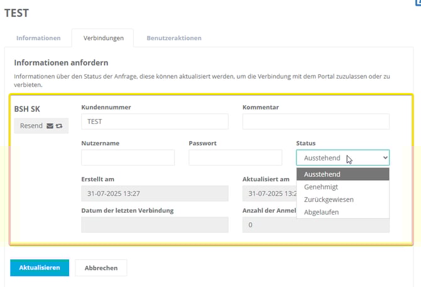This screenshot has width=421, height=287.
Task: Click the Datum der letzten Verbindung field
Action: [x=155, y=225]
